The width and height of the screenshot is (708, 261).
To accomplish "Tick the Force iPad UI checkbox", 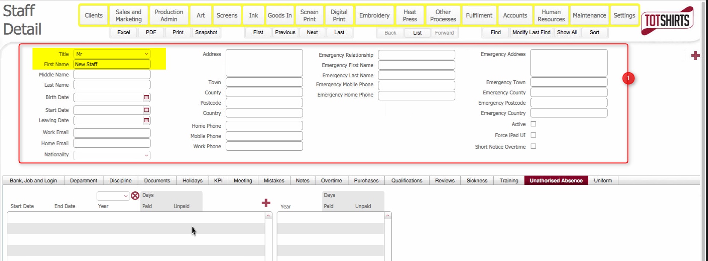I will tap(533, 135).
